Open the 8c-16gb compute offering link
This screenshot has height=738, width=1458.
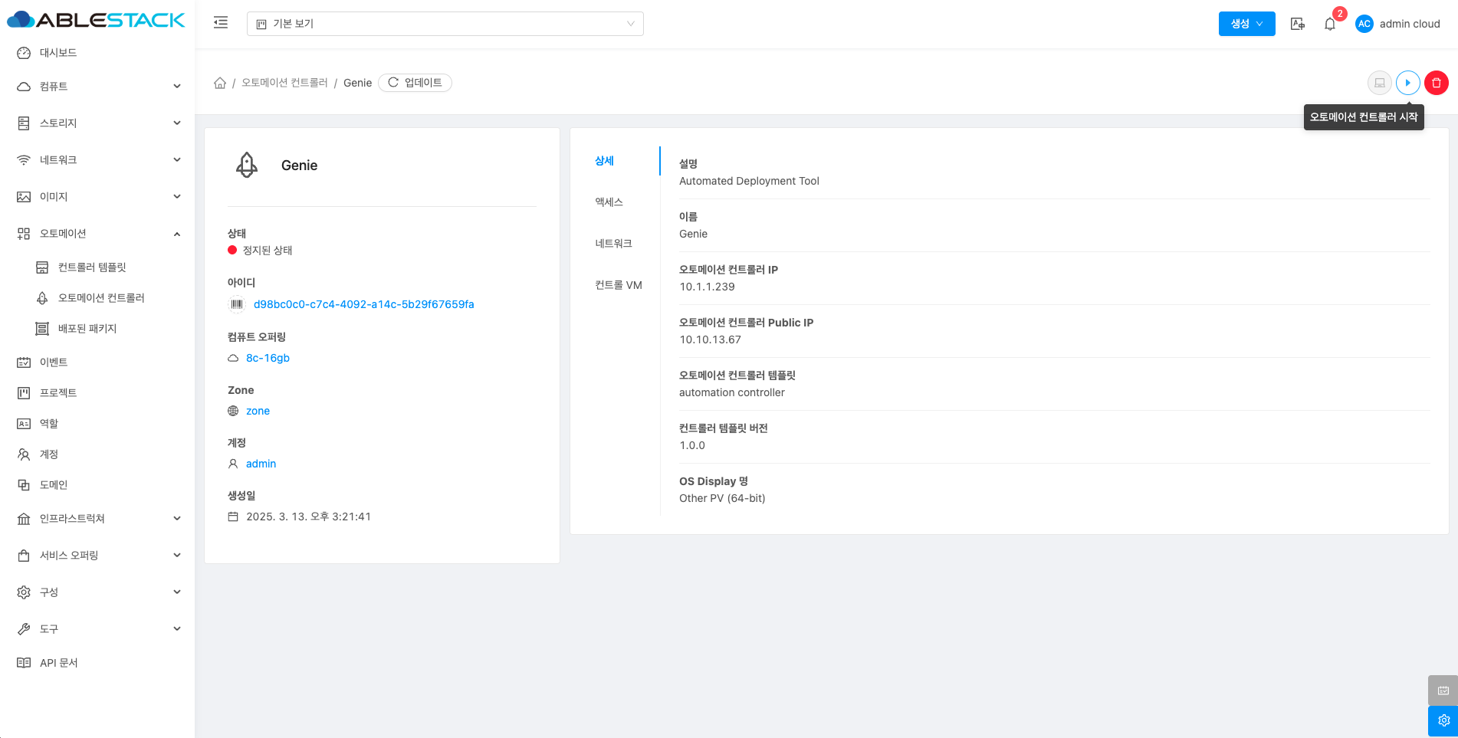[x=268, y=358]
